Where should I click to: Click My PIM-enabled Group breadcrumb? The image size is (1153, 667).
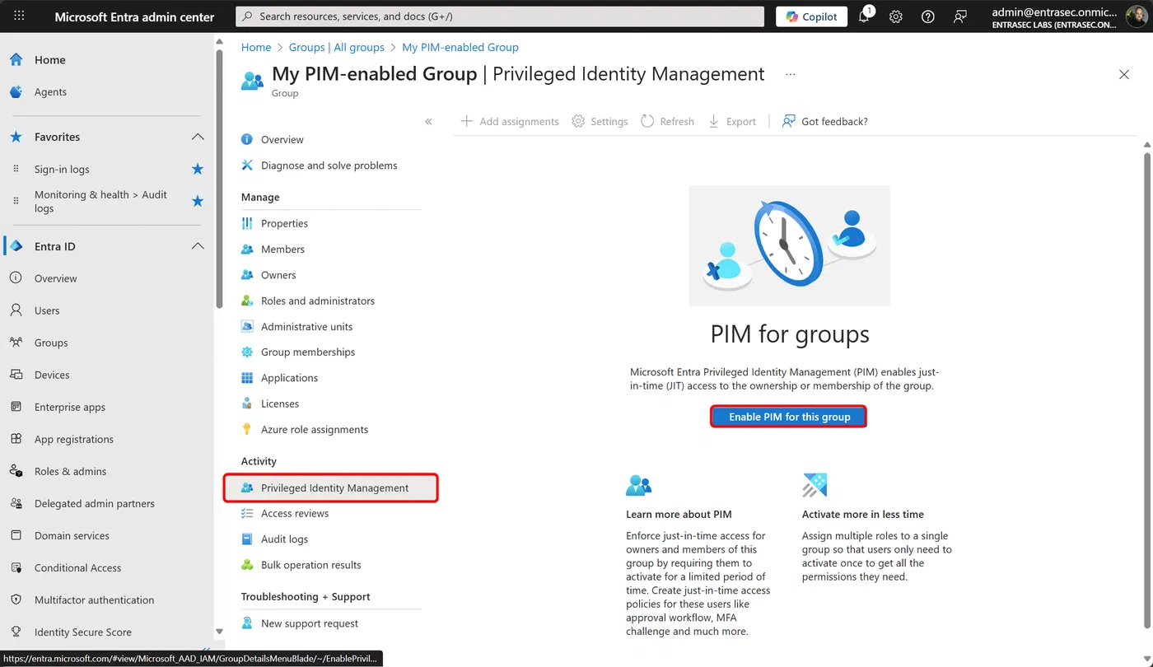point(460,47)
